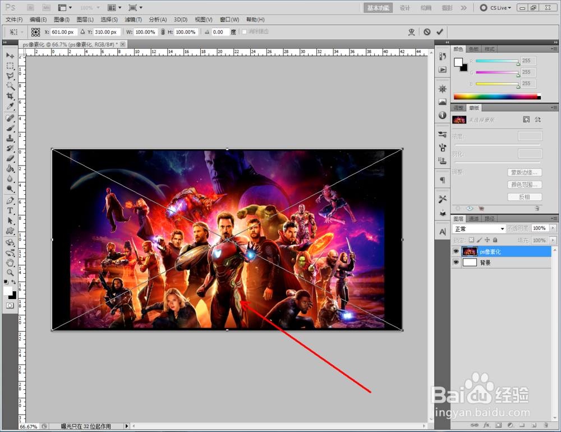Click the foreground color swatch in Color panel
Viewport: 561px width, 432px height.
point(458,62)
